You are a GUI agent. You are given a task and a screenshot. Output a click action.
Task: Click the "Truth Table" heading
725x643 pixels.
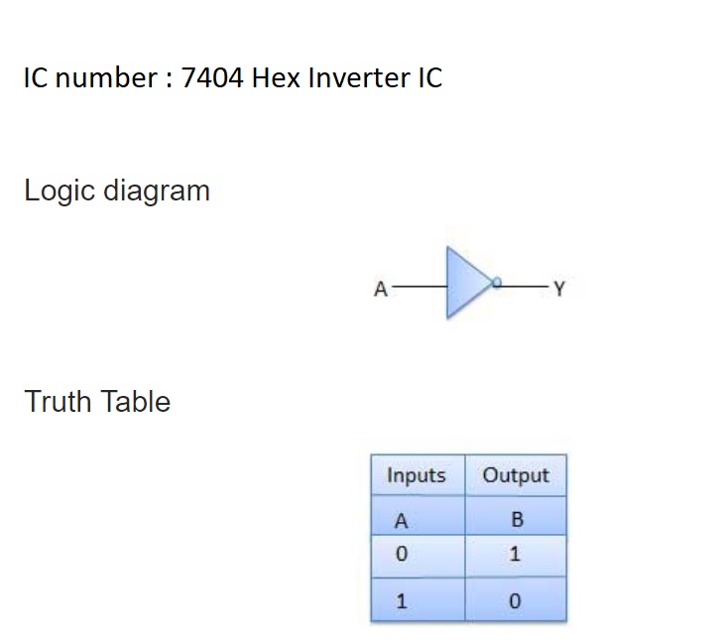pos(97,402)
